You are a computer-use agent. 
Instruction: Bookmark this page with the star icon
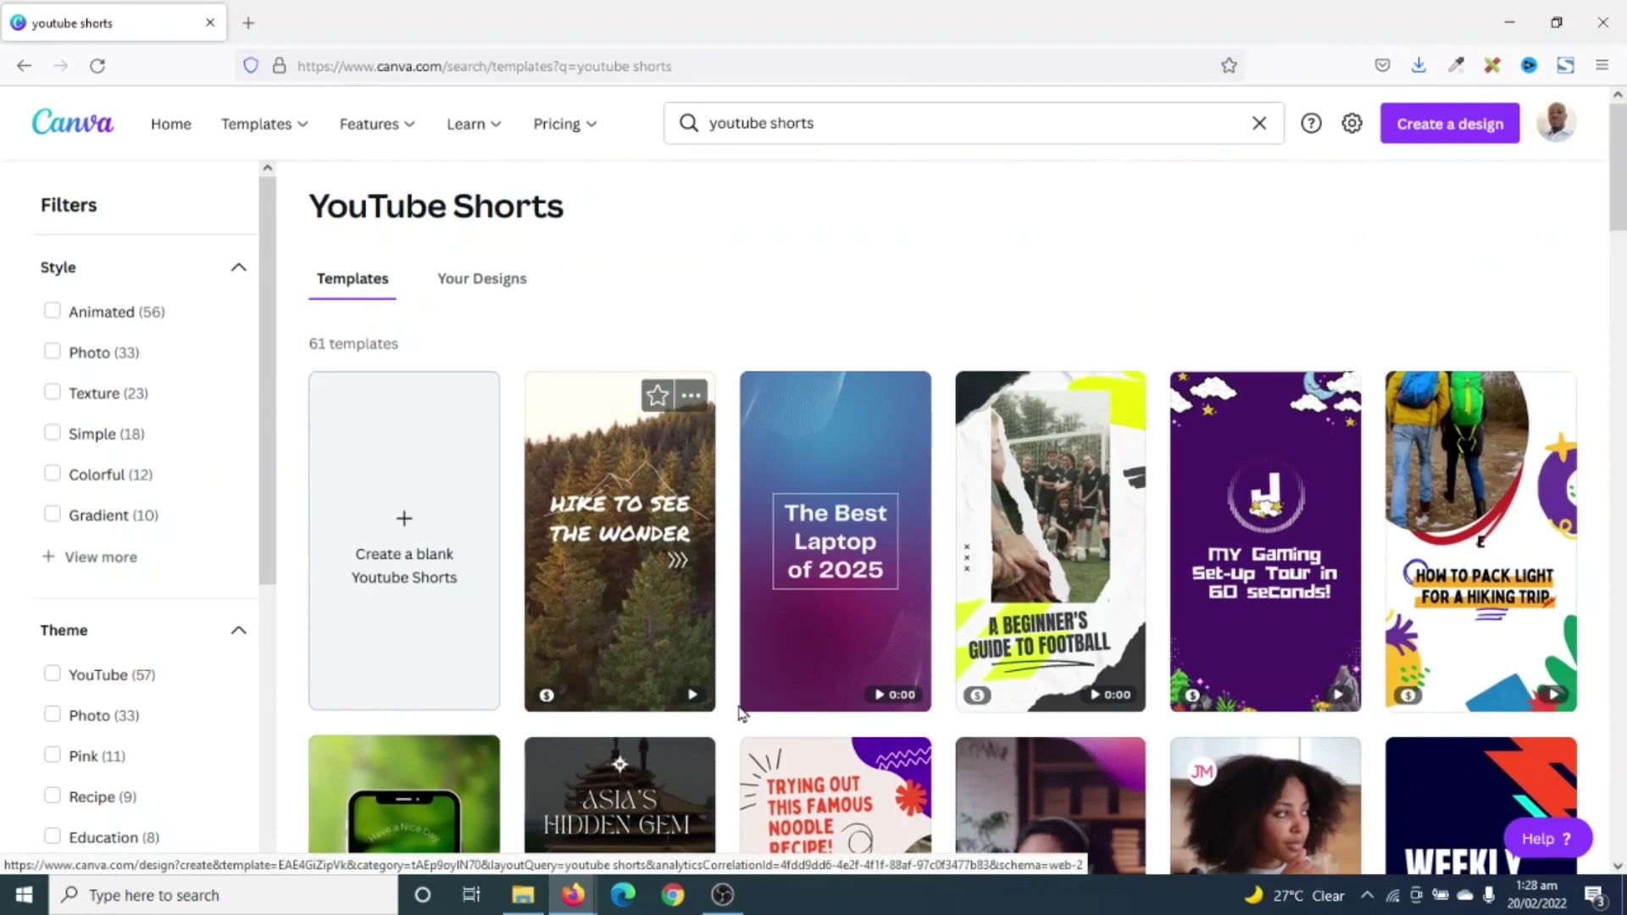tap(1229, 65)
